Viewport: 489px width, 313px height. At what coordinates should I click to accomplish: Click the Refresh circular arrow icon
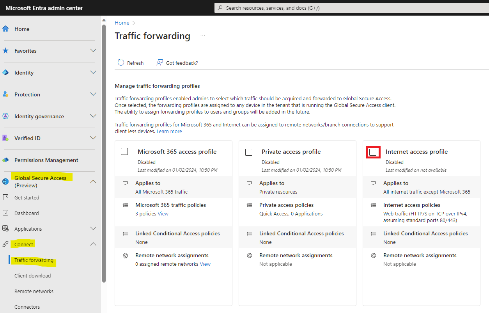[121, 62]
